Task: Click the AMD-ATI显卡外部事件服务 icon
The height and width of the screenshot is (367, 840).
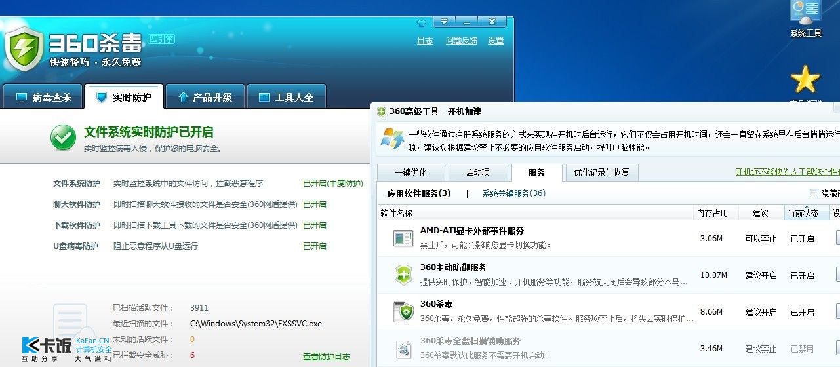Action: [x=403, y=239]
